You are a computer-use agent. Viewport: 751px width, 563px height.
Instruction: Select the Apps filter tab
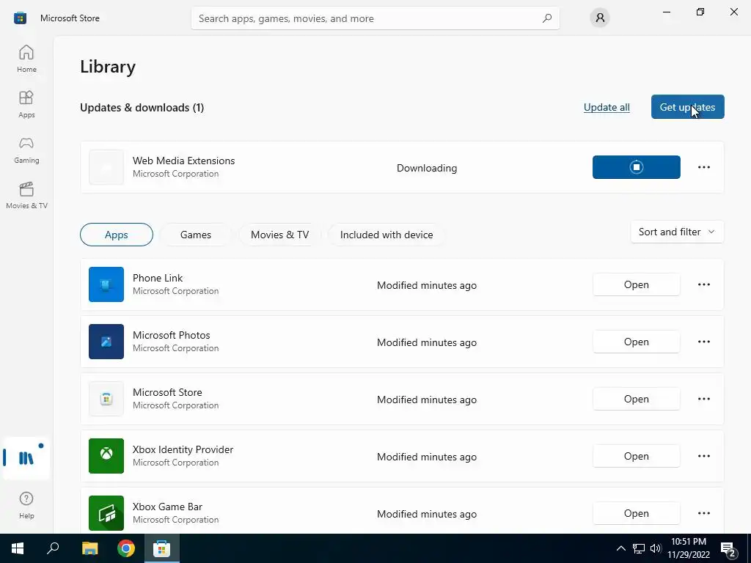(117, 235)
